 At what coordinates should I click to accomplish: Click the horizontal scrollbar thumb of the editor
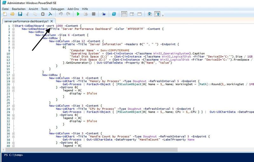click(x=91, y=150)
